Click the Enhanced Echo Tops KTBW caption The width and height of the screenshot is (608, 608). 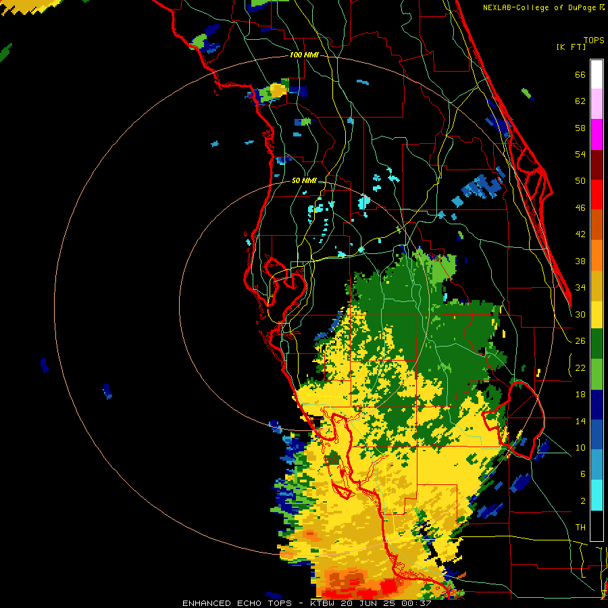(307, 603)
